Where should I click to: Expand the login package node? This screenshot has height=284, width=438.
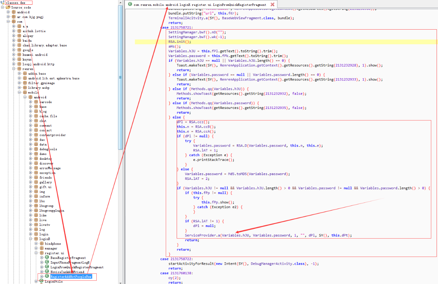tap(31, 234)
